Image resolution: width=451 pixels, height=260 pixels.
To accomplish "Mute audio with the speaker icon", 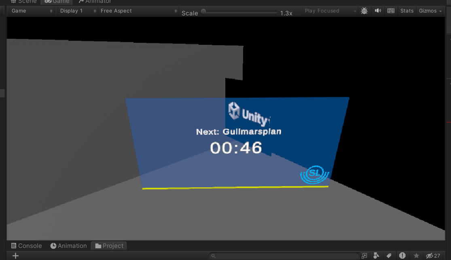I will click(378, 11).
